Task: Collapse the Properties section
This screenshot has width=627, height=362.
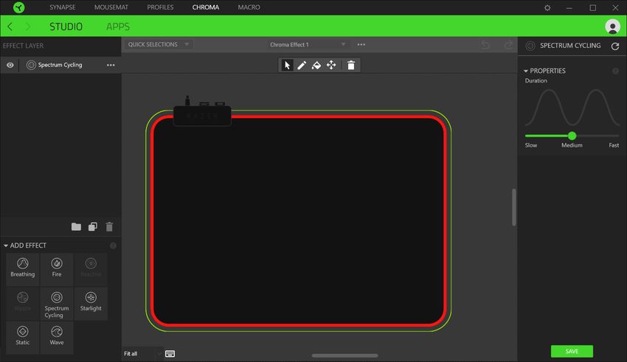Action: click(x=526, y=71)
